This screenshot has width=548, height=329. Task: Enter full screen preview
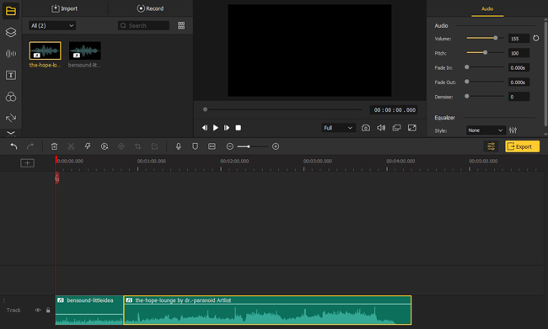click(412, 128)
